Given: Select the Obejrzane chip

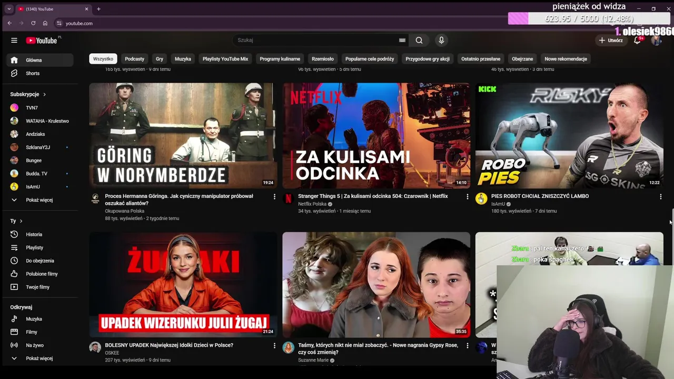Looking at the screenshot, I should [x=522, y=59].
